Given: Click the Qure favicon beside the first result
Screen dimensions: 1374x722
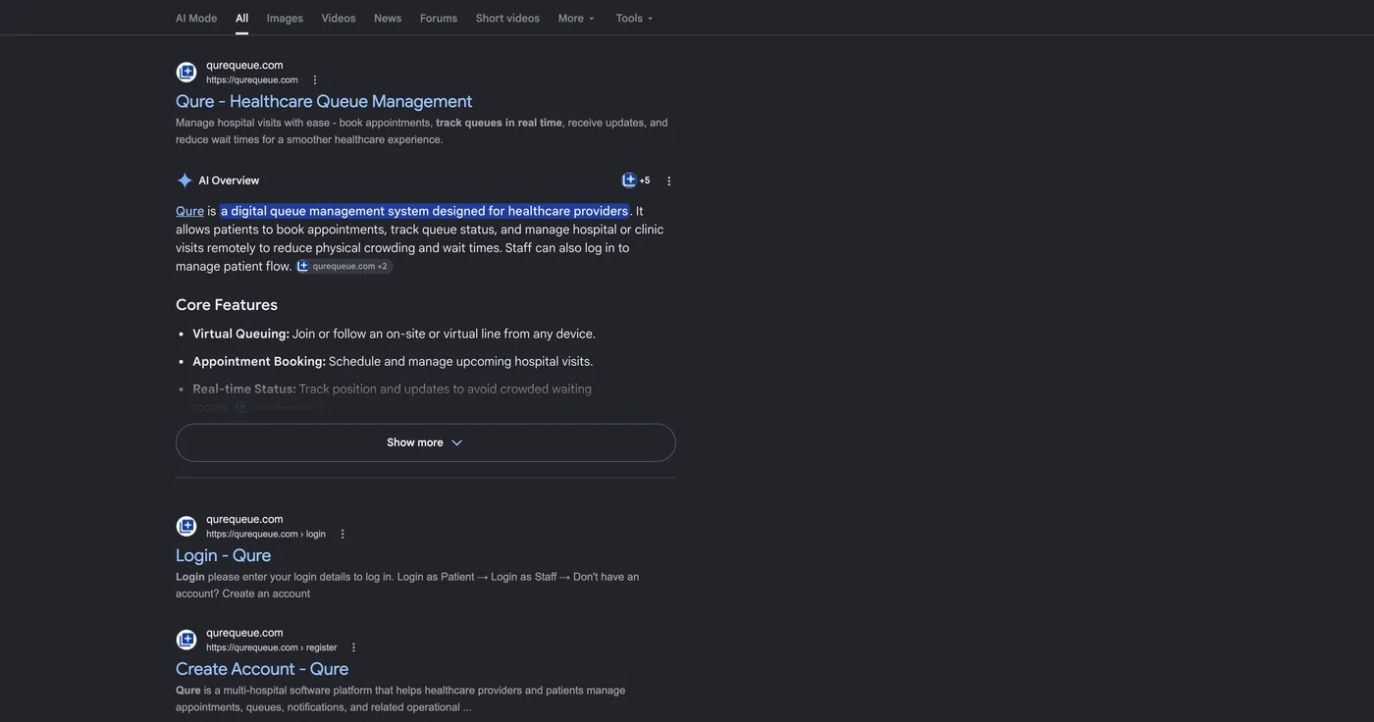Looking at the screenshot, I should pos(186,73).
